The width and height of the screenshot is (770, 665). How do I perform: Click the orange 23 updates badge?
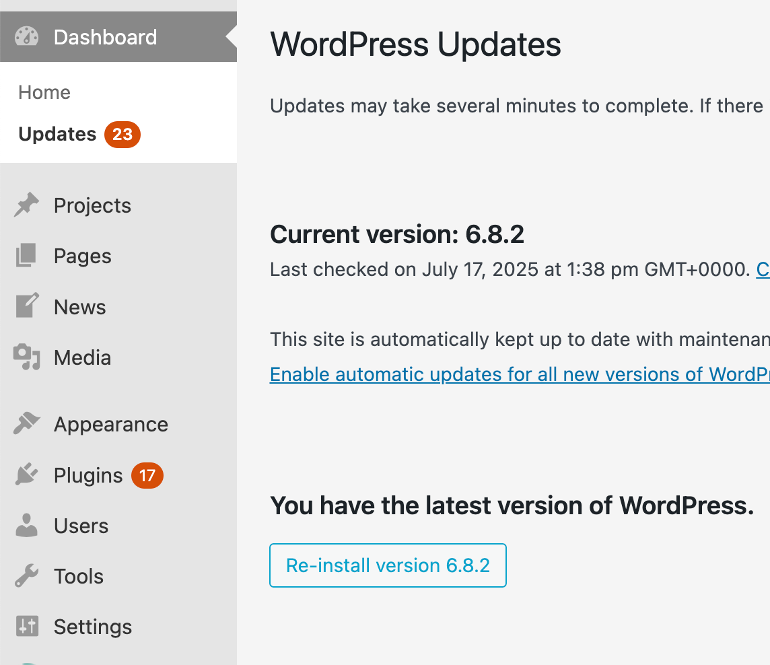[123, 135]
